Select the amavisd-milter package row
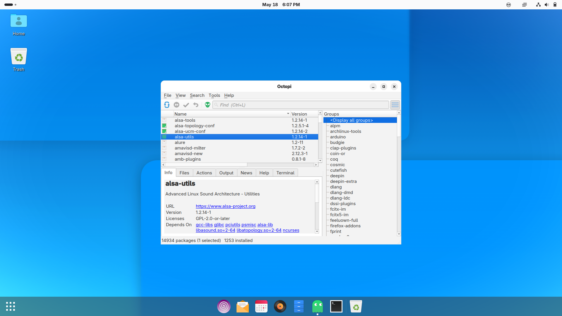Viewport: 562px width, 316px height. 239,148
